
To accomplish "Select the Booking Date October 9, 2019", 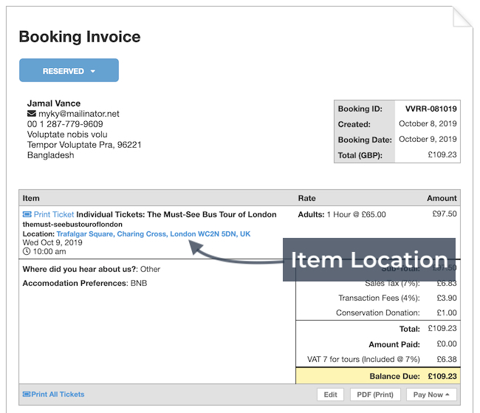I will [x=428, y=139].
